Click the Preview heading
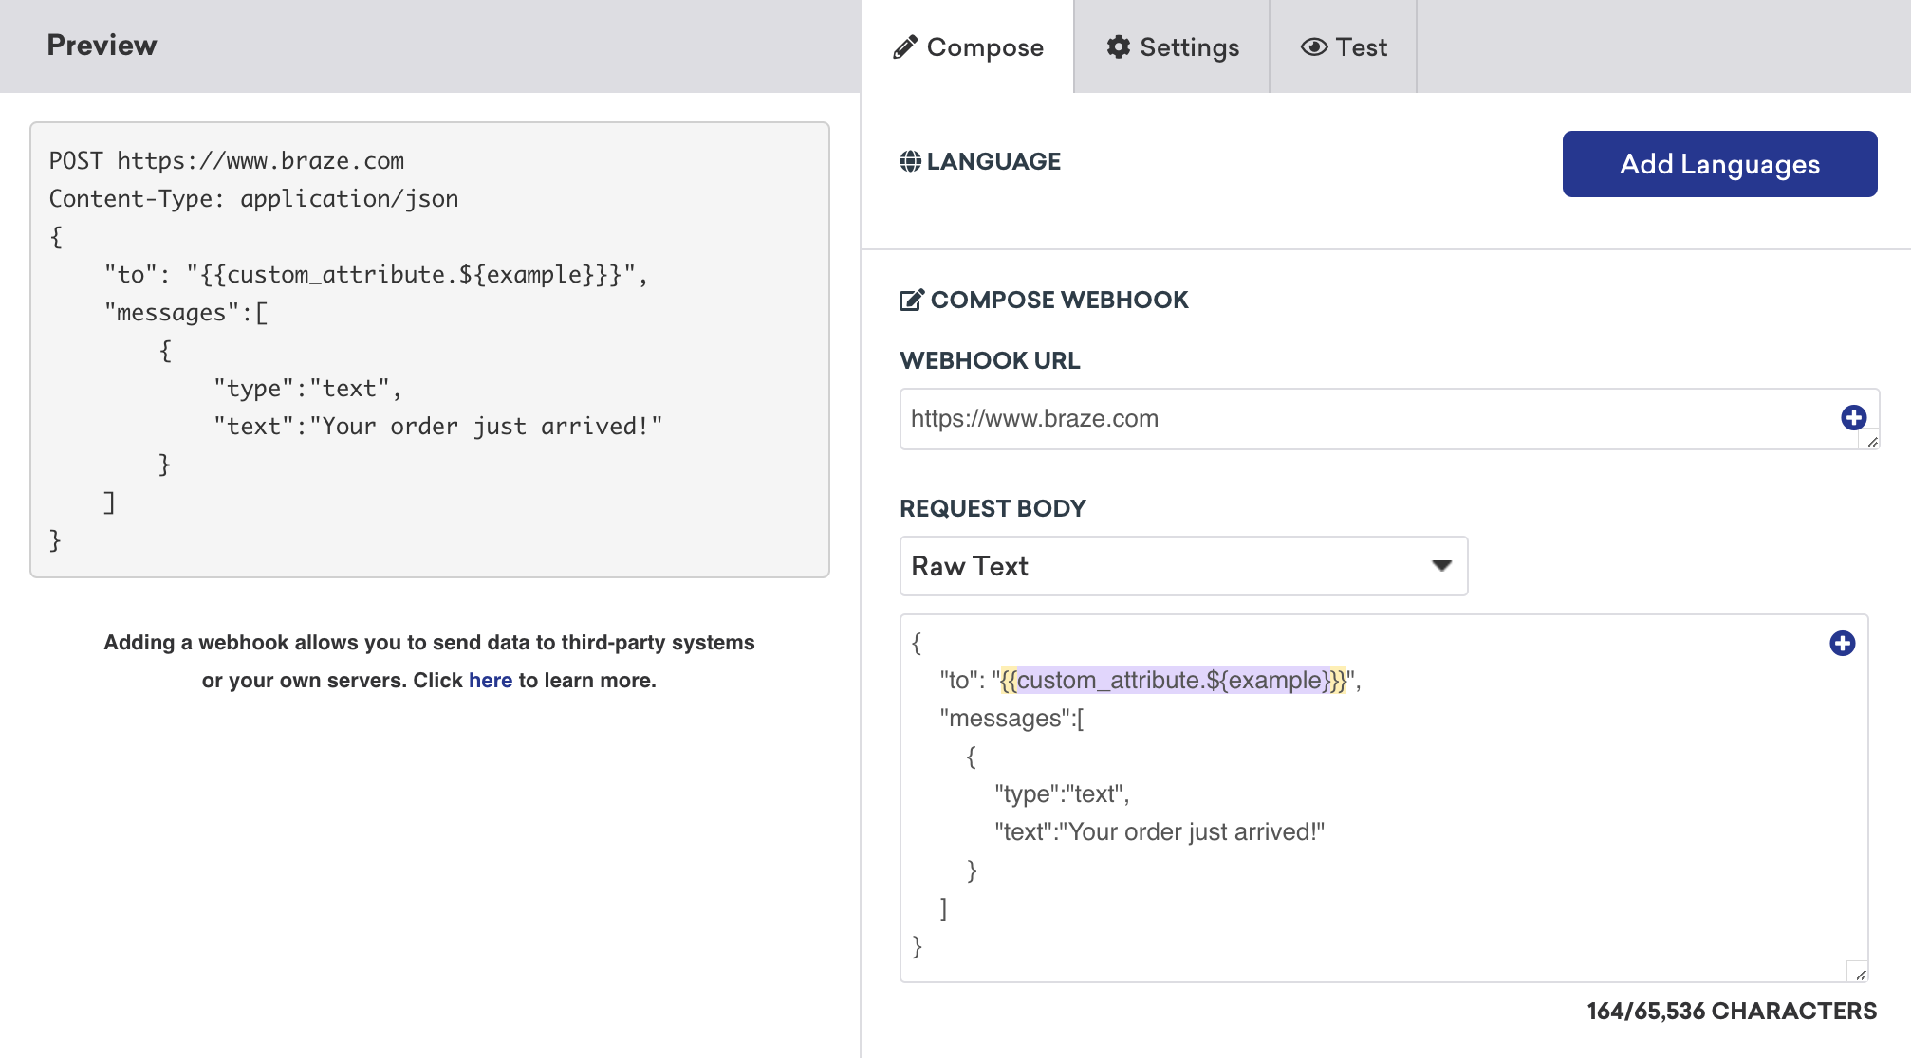The width and height of the screenshot is (1911, 1058). [102, 45]
